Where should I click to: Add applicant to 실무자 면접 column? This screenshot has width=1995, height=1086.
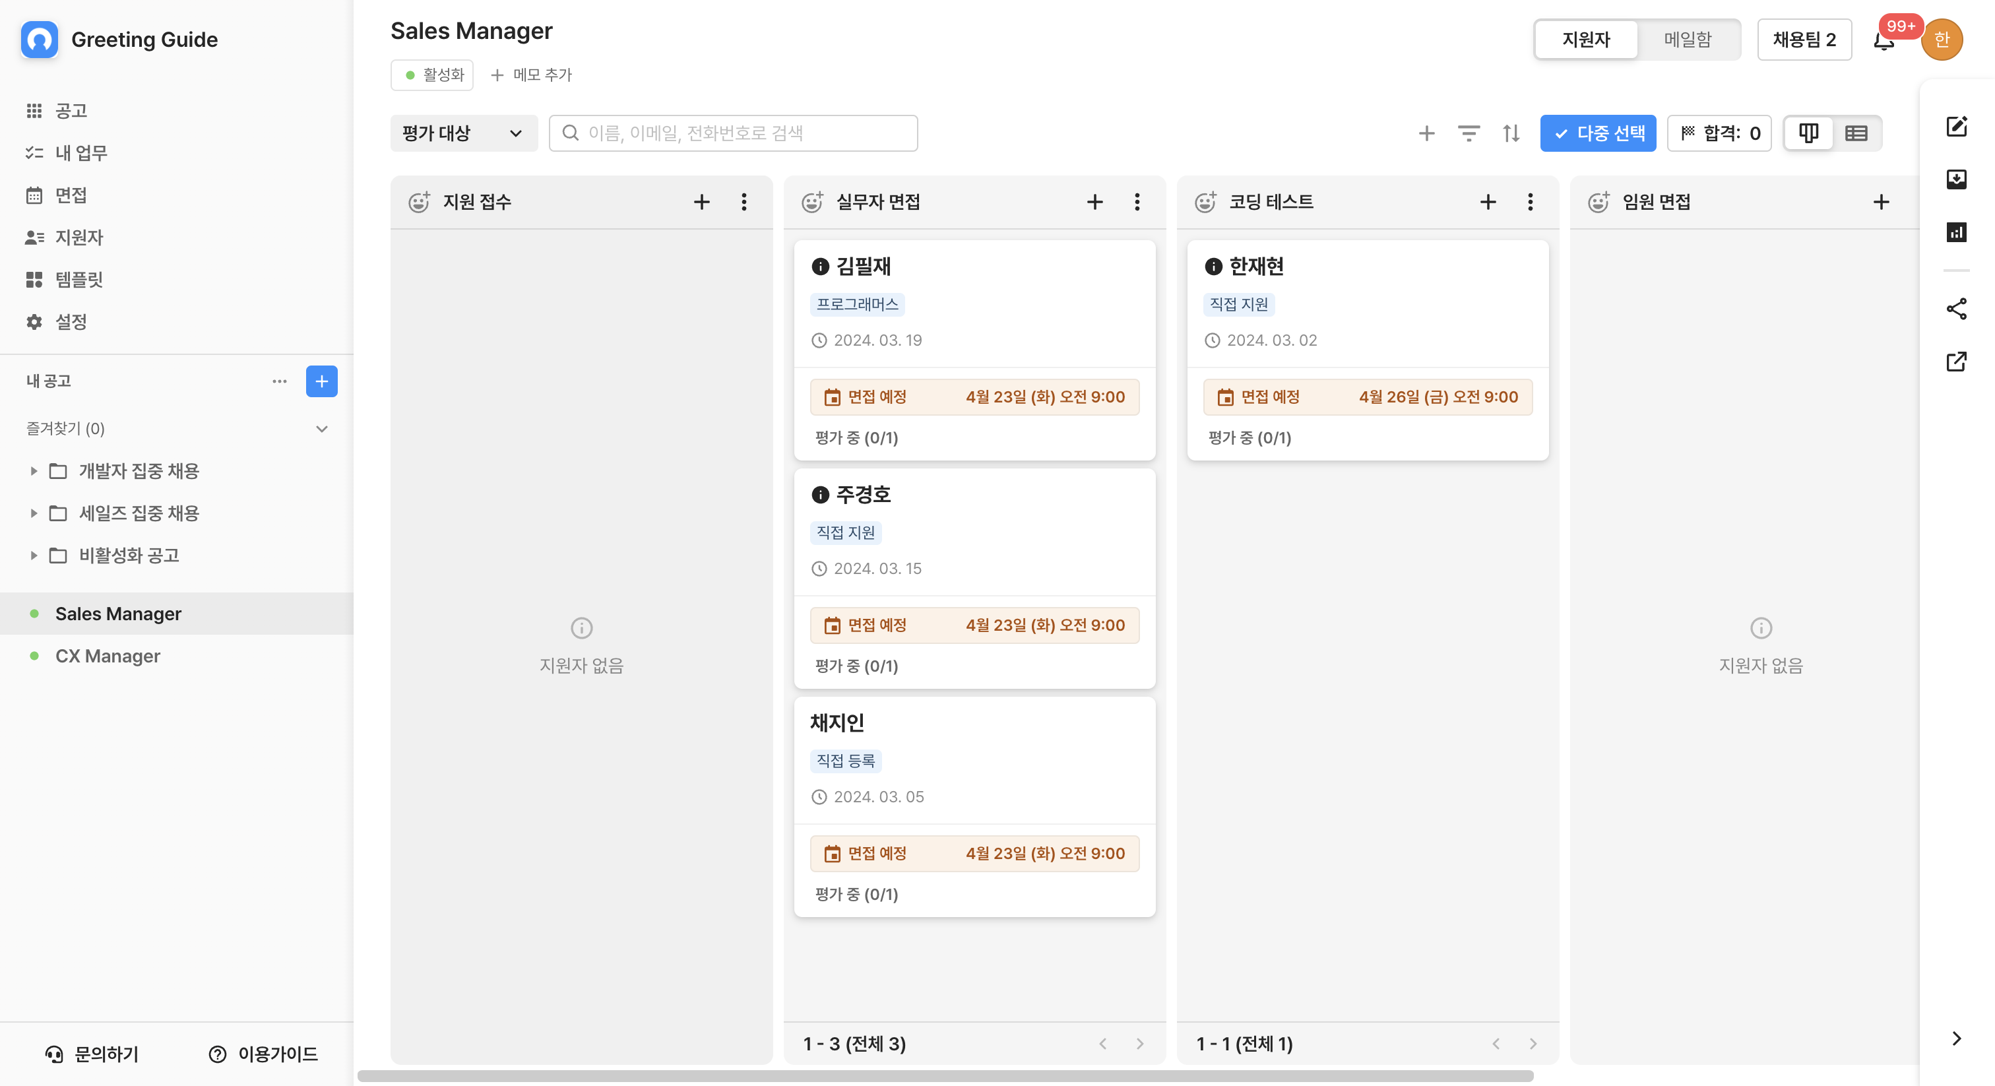click(x=1095, y=202)
